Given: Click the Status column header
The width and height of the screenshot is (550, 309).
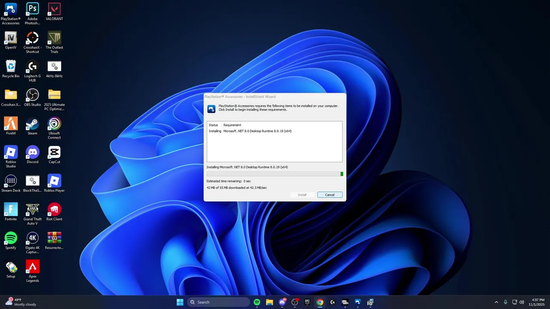Looking at the screenshot, I should 213,125.
